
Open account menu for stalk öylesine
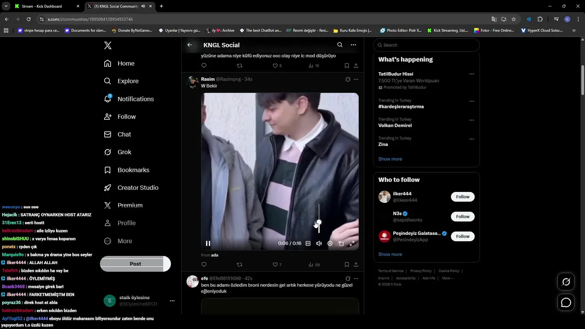172,301
